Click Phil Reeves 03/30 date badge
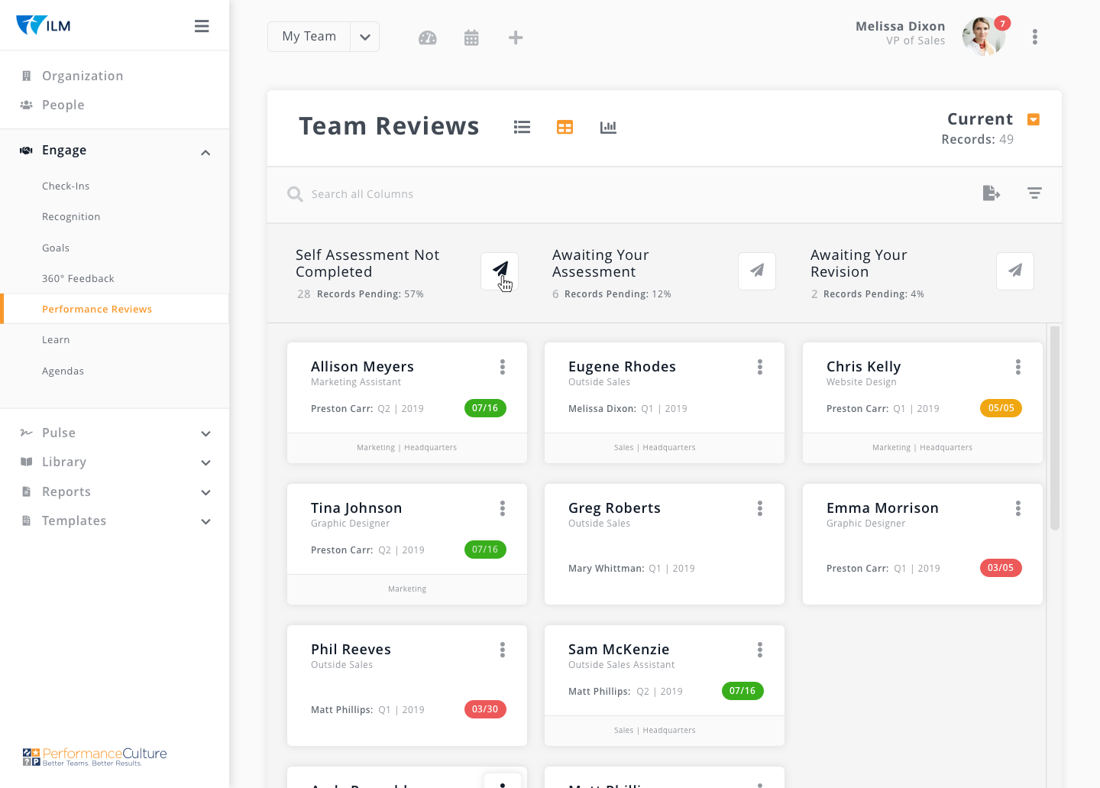This screenshot has height=788, width=1100. point(485,709)
